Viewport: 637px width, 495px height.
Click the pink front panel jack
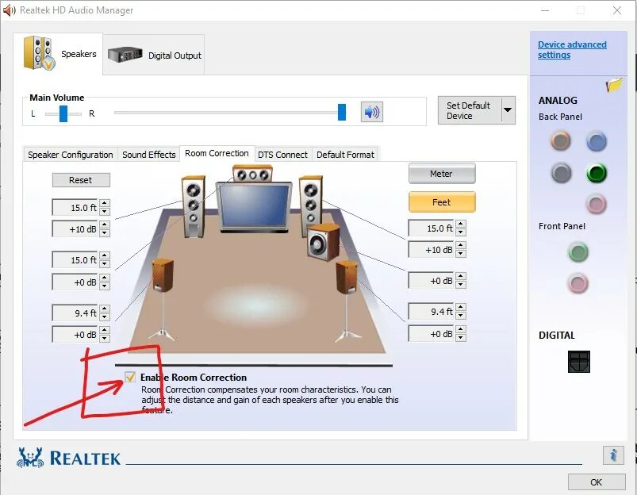pos(578,283)
